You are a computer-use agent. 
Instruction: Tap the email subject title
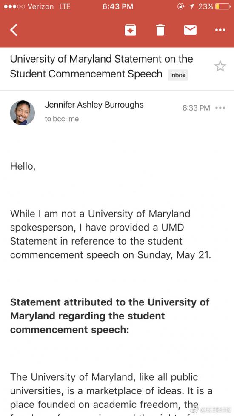click(101, 66)
